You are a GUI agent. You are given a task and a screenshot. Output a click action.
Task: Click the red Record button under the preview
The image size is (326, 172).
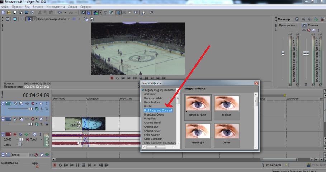[x=112, y=78]
